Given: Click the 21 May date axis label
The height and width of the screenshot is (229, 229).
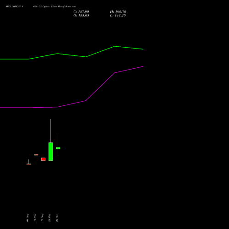Looking at the screenshot, I should click(x=49, y=218).
